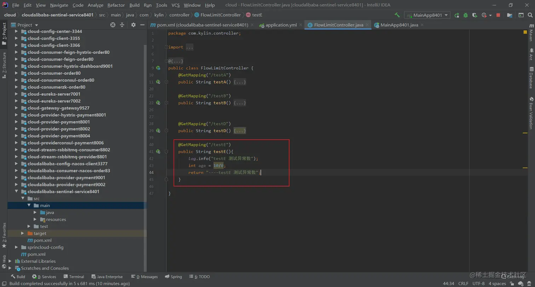
Task: Collapse the testE method using fold marker
Action: pyautogui.click(x=167, y=151)
